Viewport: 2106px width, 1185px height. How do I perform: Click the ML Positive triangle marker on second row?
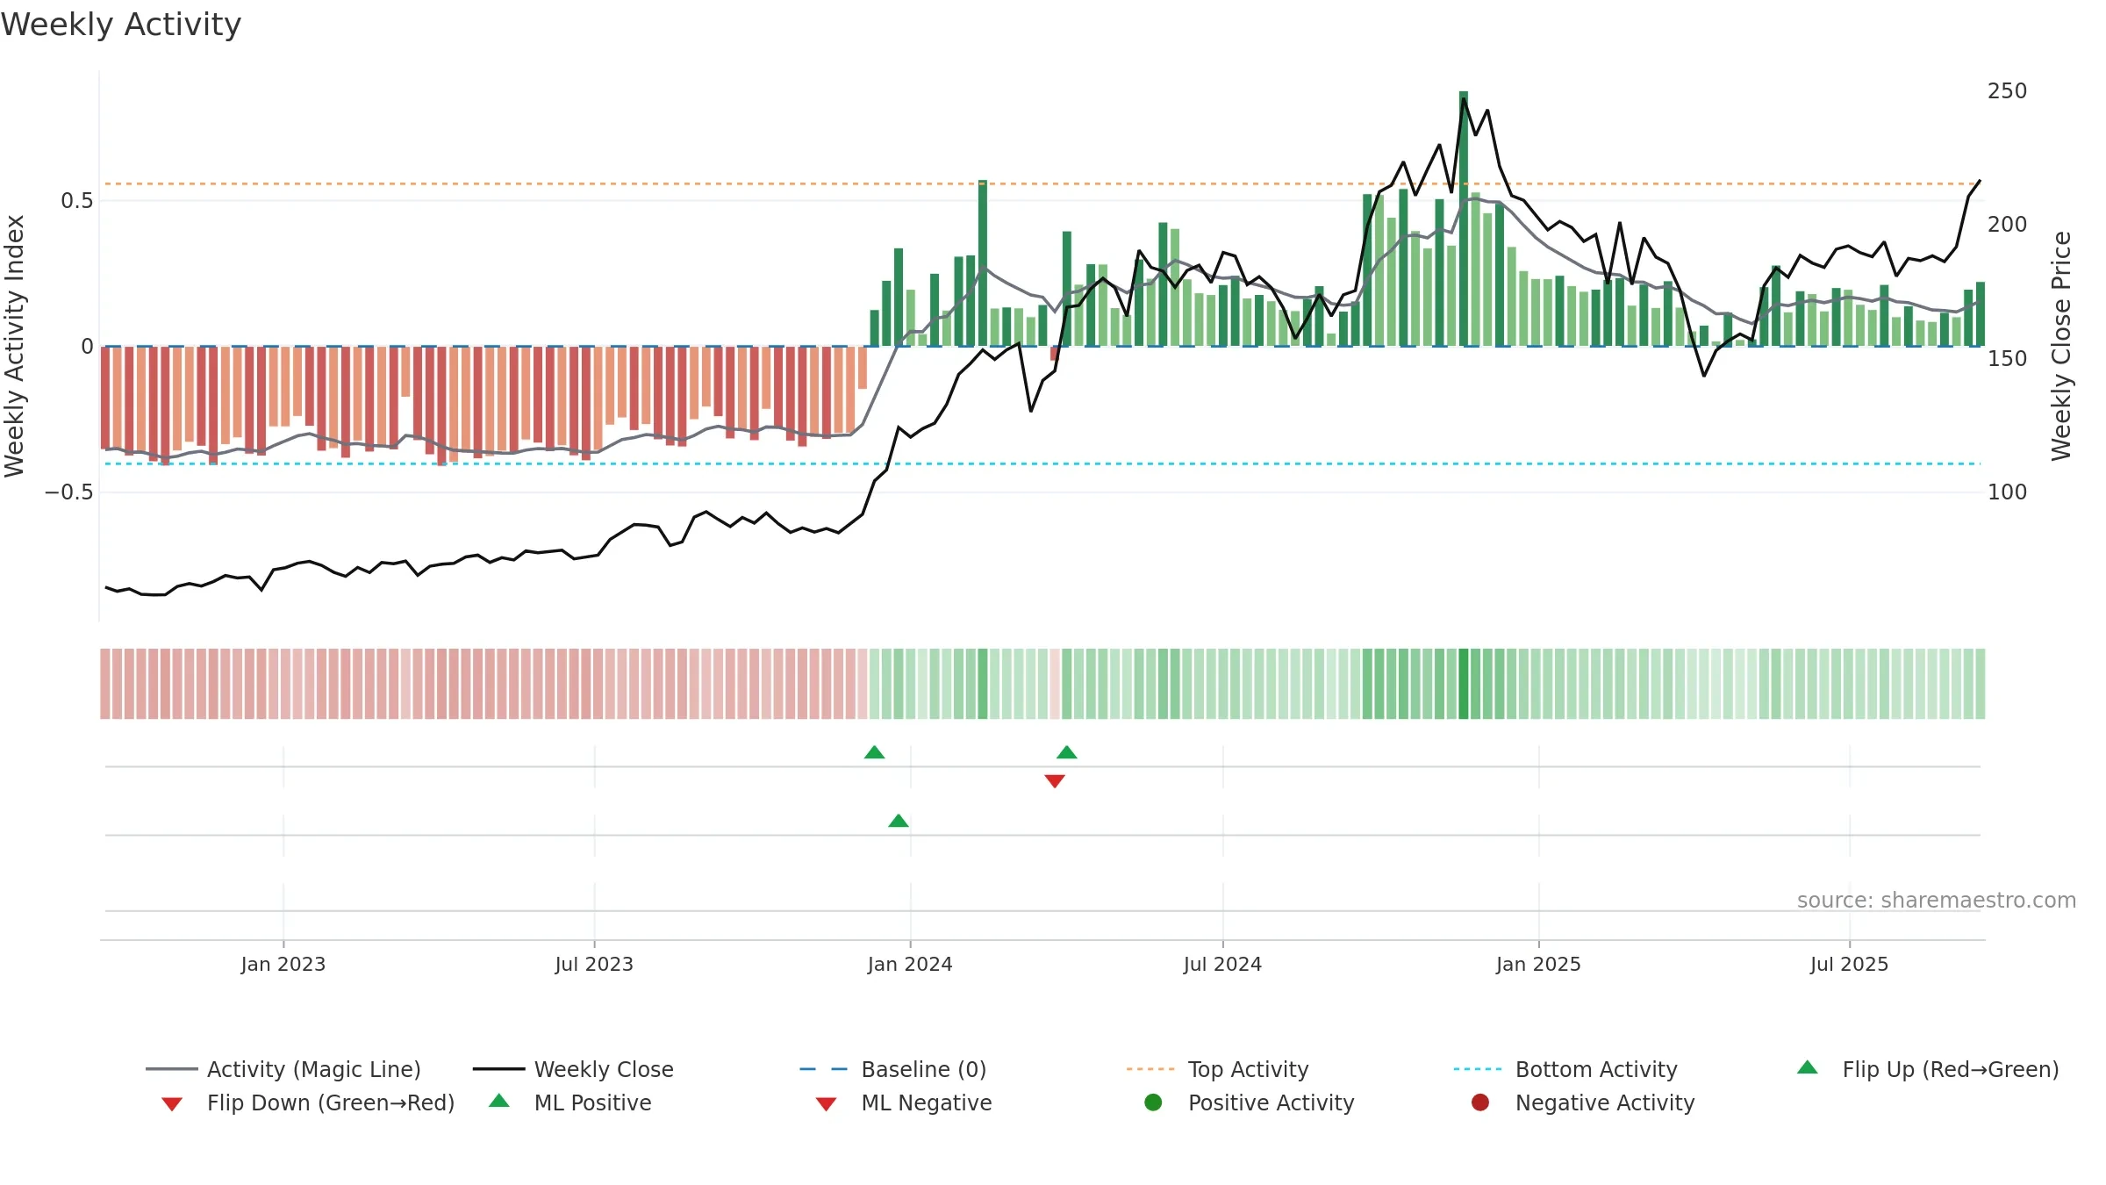pyautogui.click(x=899, y=821)
